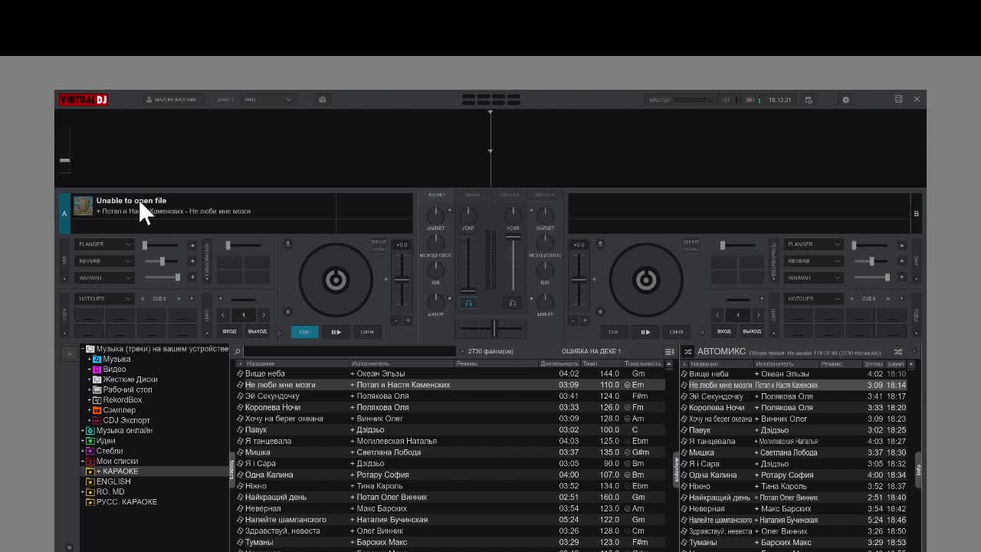The height and width of the screenshot is (552, 981).
Task: Click deck B pitch plus button
Action: 585,320
